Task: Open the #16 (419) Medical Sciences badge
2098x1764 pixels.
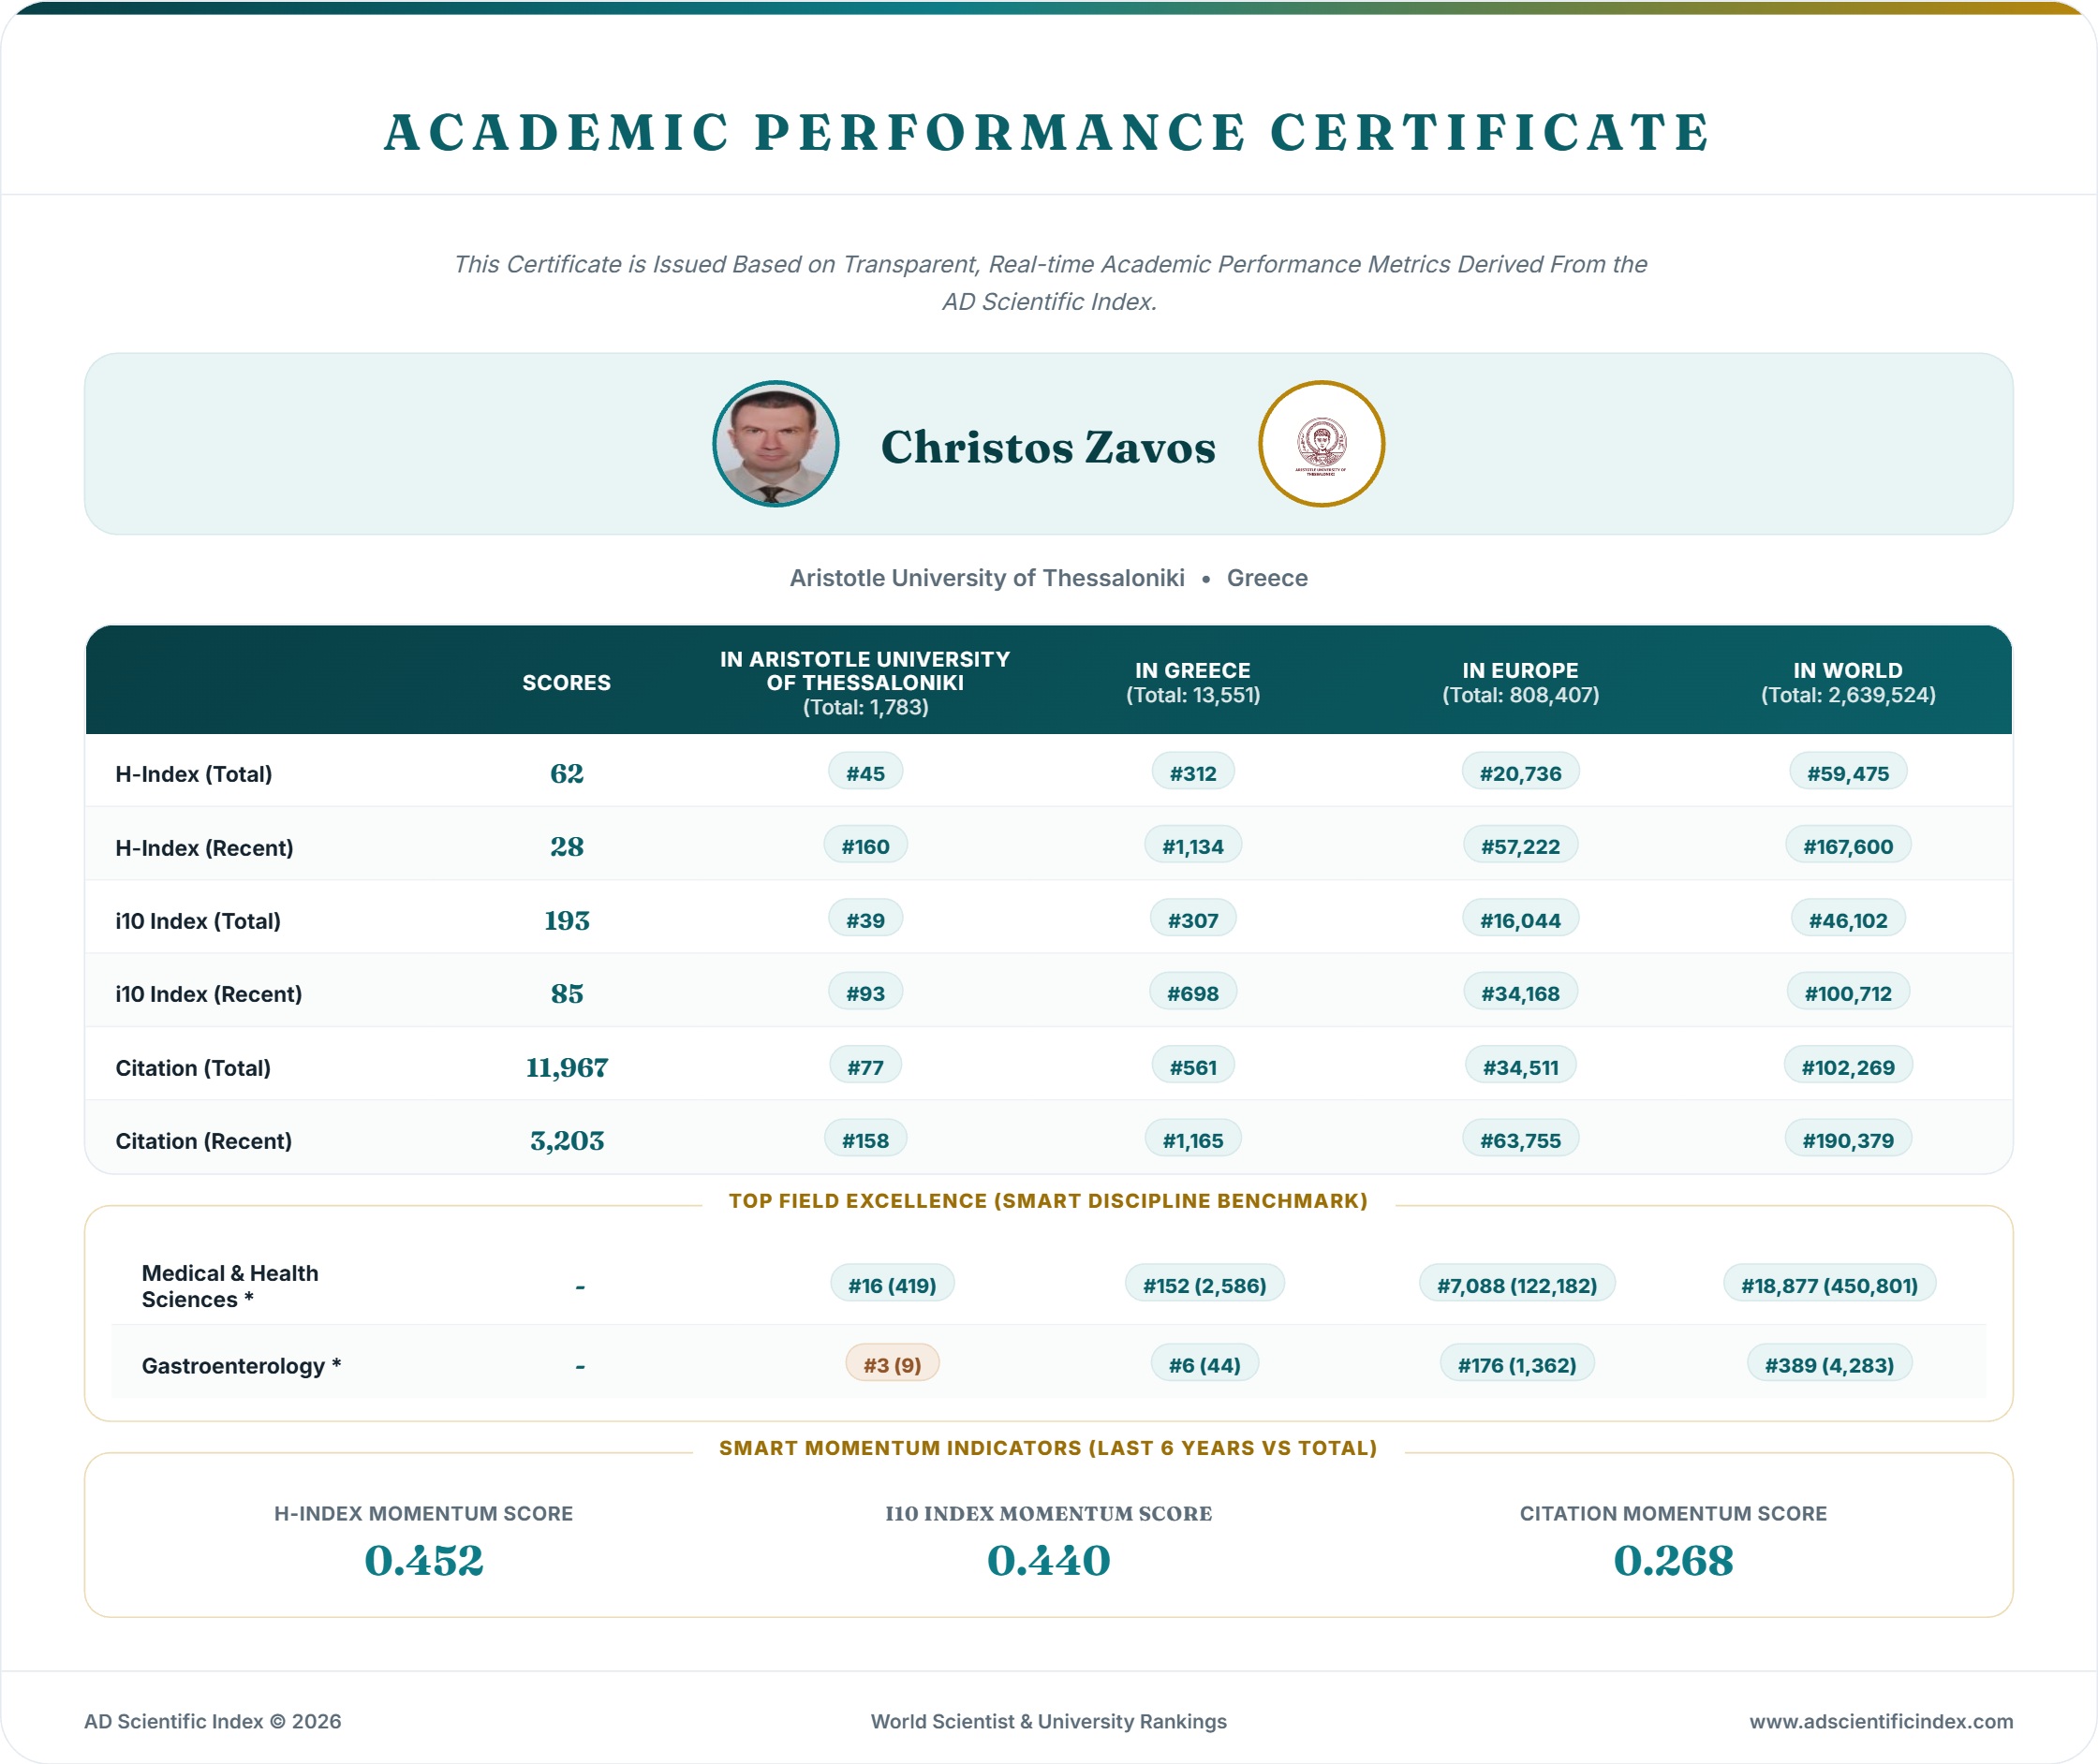Action: [893, 1285]
